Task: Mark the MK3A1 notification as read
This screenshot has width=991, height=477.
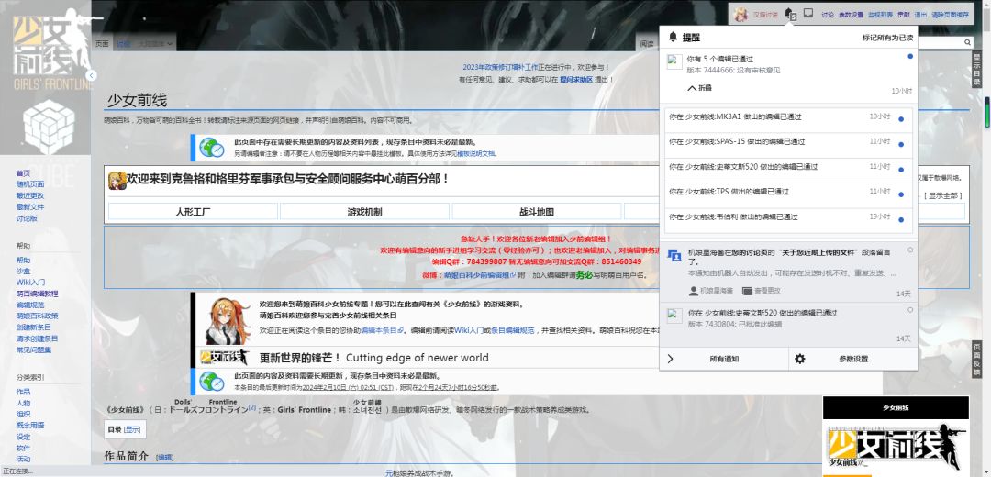Action: [901, 118]
